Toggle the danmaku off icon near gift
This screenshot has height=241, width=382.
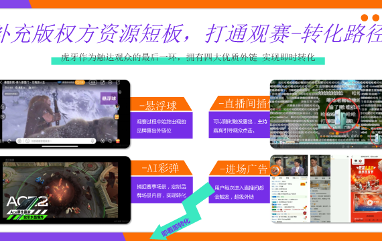coord(103,141)
